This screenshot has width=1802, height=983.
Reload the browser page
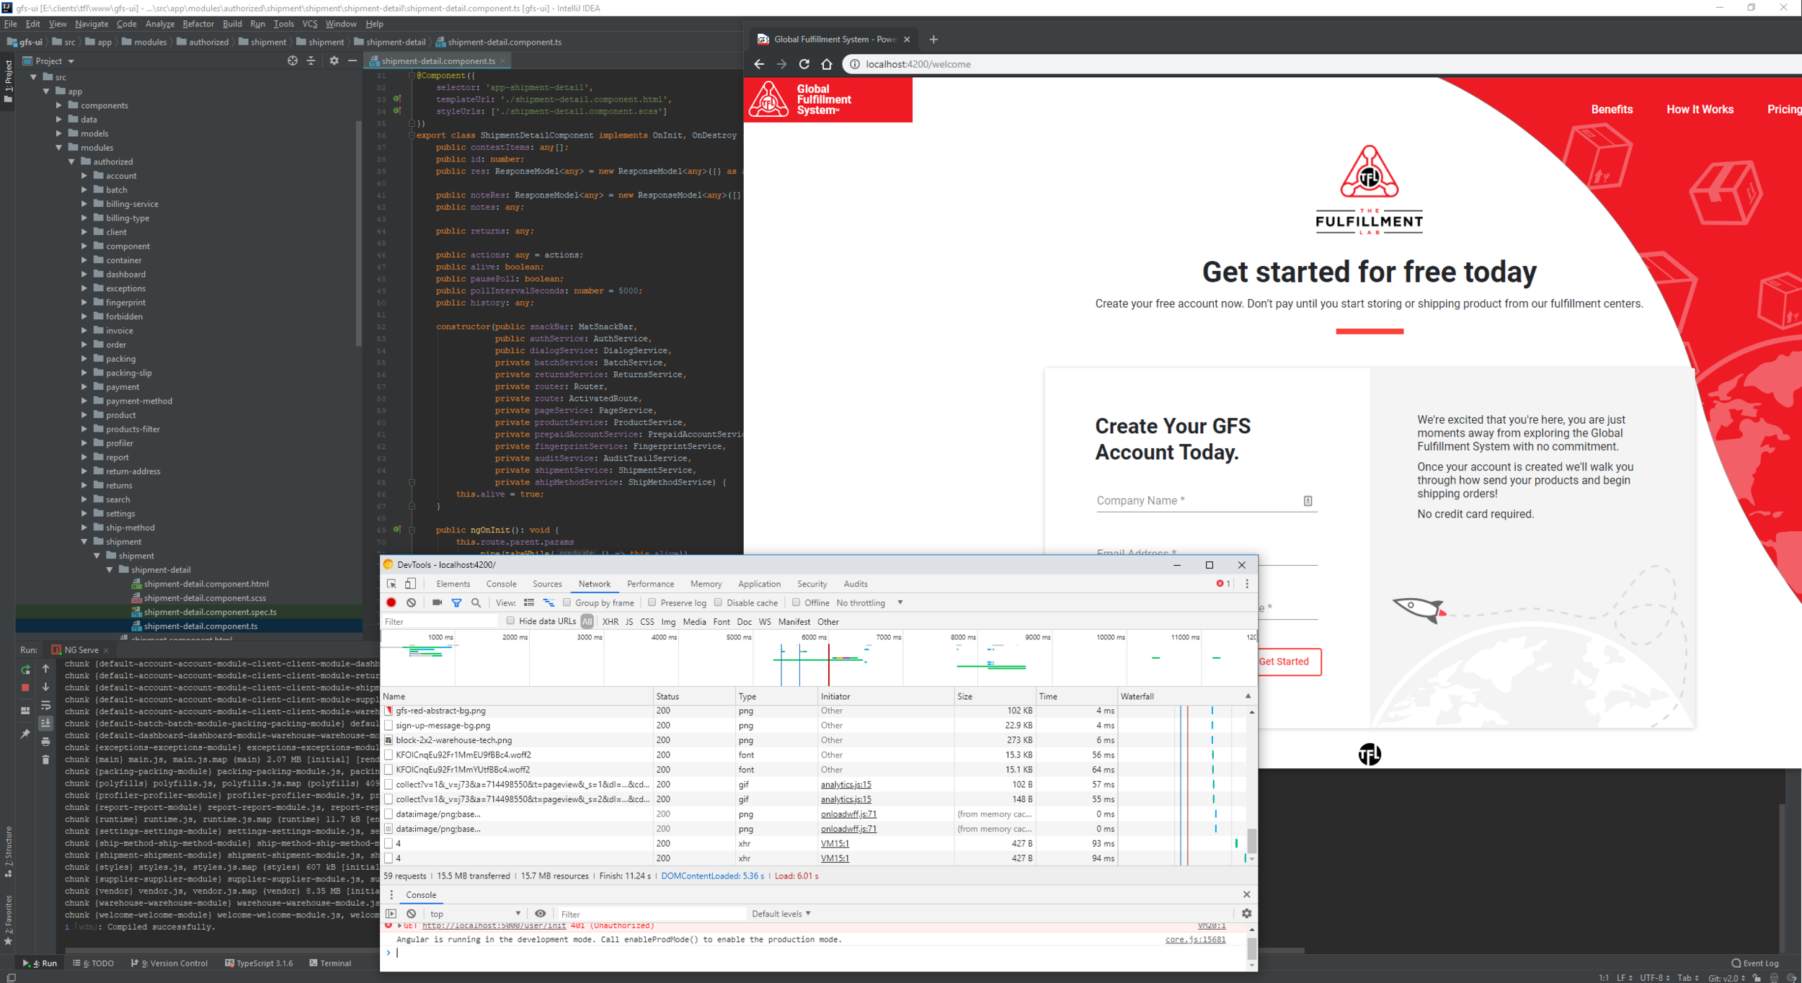click(804, 64)
